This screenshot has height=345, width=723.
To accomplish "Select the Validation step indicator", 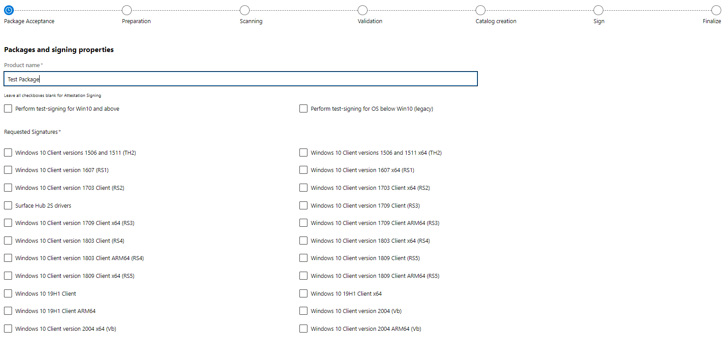I will (362, 10).
